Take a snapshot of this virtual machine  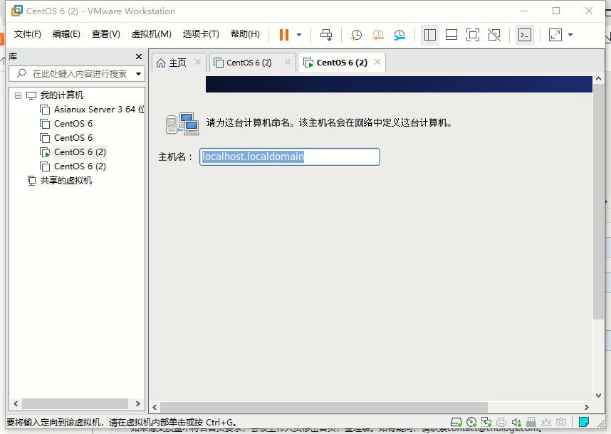click(x=356, y=35)
